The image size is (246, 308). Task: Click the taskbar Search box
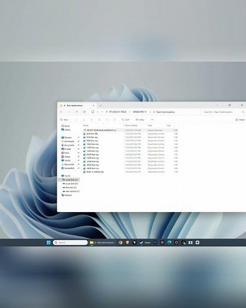pos(70,242)
